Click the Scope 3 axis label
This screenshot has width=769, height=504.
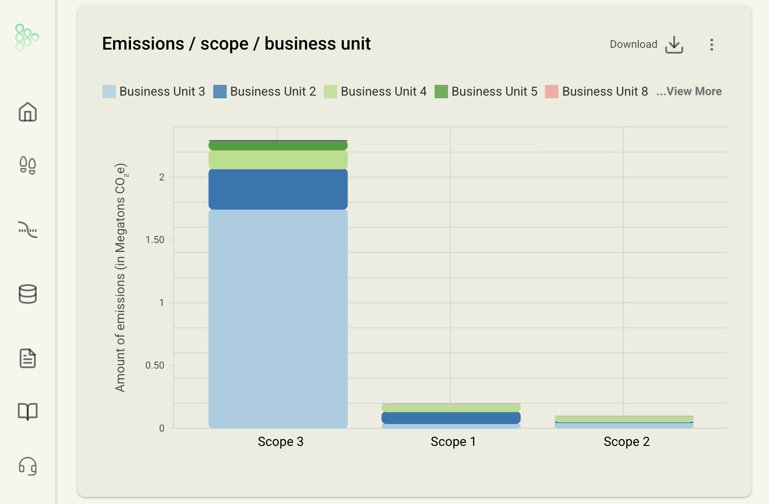click(281, 442)
